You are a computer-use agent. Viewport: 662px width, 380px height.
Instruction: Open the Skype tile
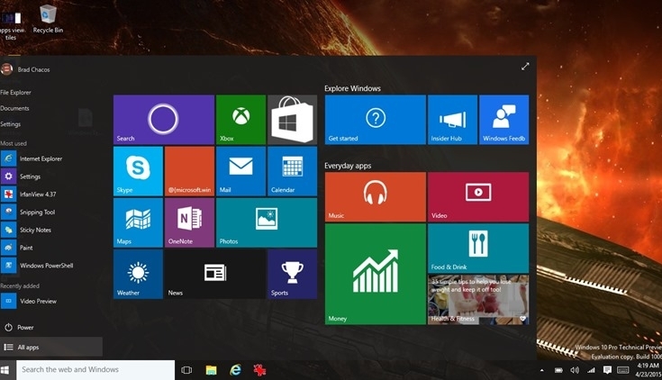tap(138, 171)
